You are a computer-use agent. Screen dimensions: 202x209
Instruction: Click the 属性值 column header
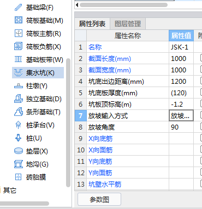(181, 35)
